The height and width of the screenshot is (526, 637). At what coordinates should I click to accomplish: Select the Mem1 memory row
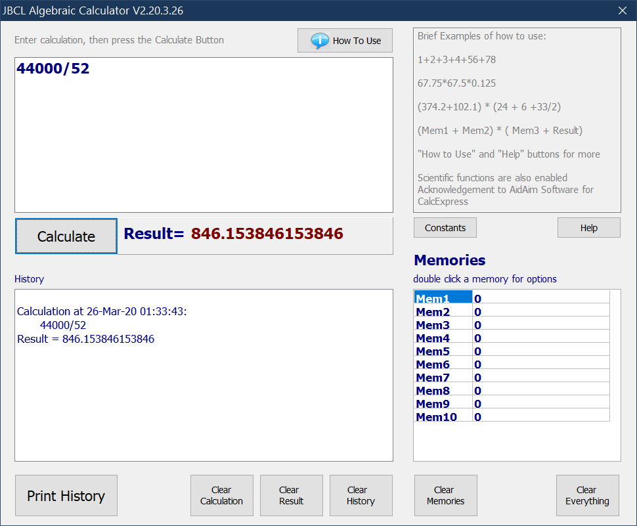(443, 299)
